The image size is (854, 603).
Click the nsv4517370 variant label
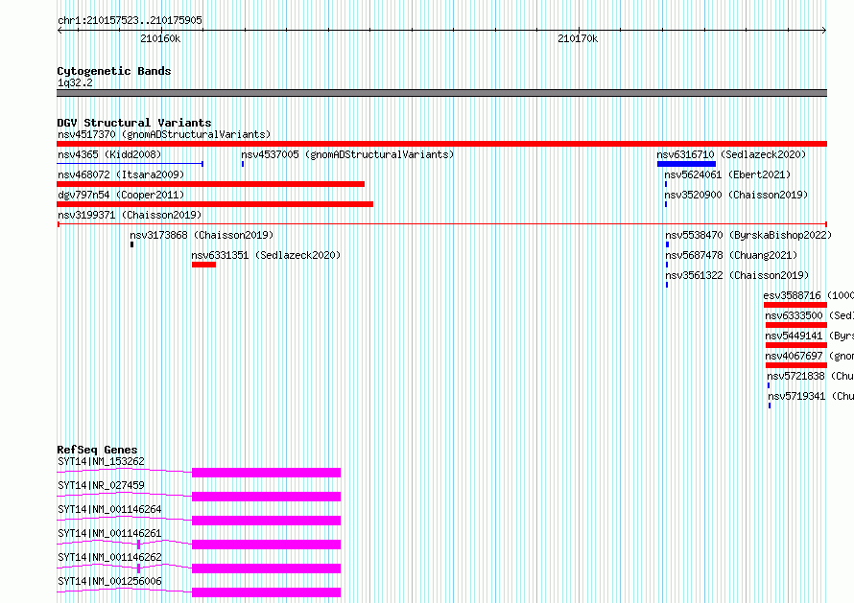tap(164, 134)
